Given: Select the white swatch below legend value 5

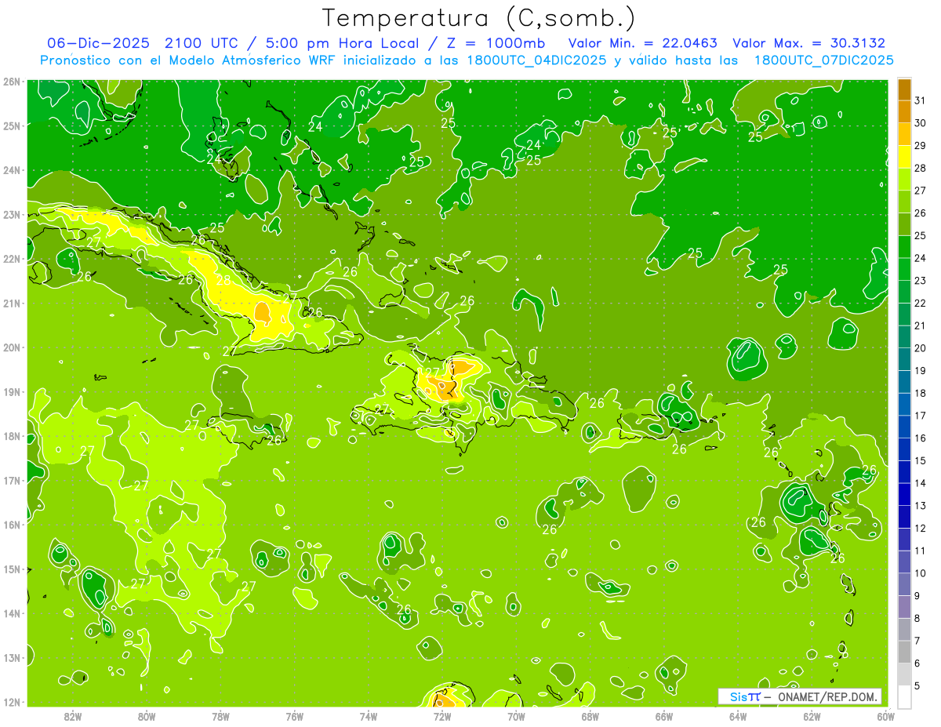Looking at the screenshot, I should (904, 696).
